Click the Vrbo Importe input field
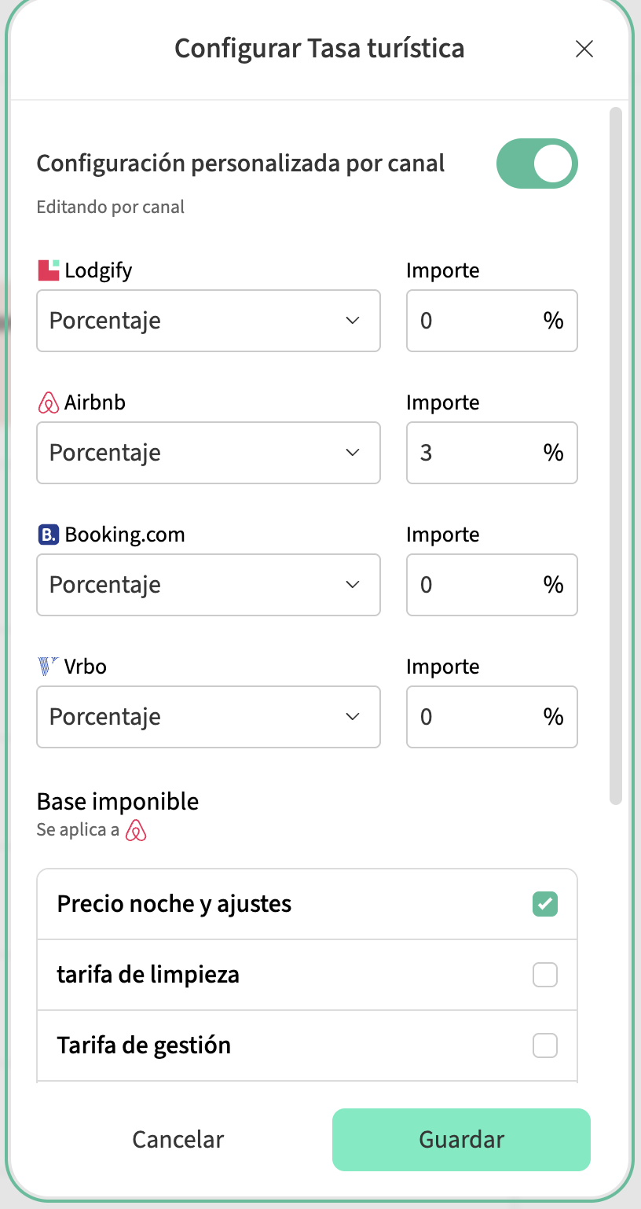This screenshot has height=1209, width=641. pos(475,717)
